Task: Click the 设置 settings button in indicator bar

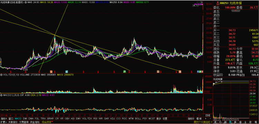Action: click(165, 118)
